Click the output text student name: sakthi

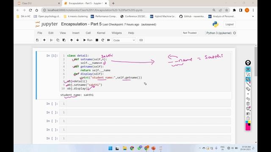click(x=77, y=95)
